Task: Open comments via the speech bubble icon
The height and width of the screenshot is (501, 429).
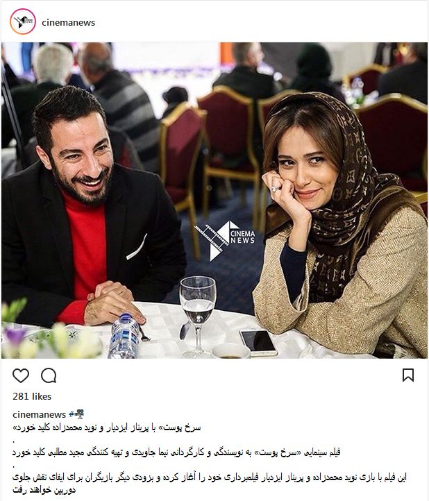Action: tap(49, 375)
